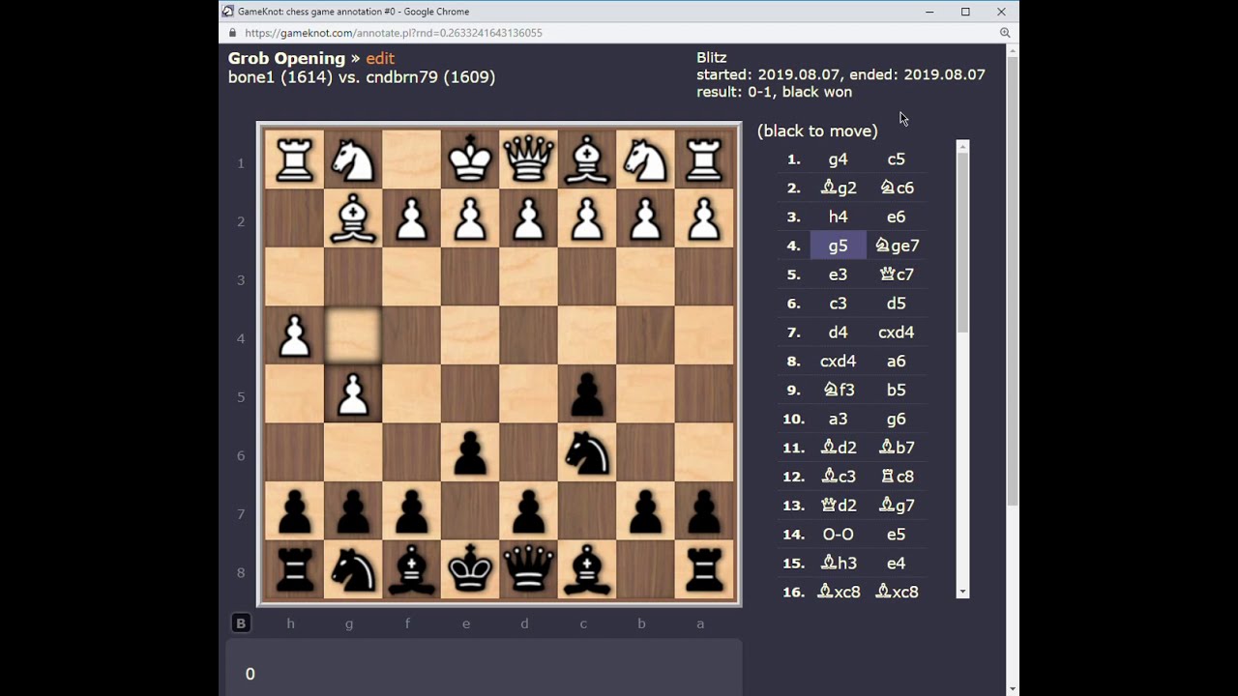This screenshot has height=696, width=1238.
Task: Click the zoom magnifier in address bar
Action: pyautogui.click(x=1005, y=33)
